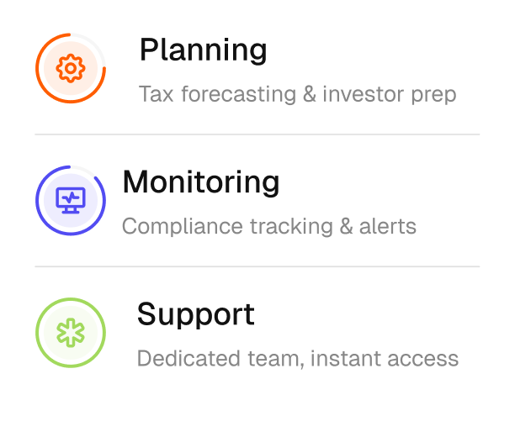Viewport: 515px width, 437px height.
Task: Click "Tax forecasting & investor prep" text
Action: coord(298,94)
